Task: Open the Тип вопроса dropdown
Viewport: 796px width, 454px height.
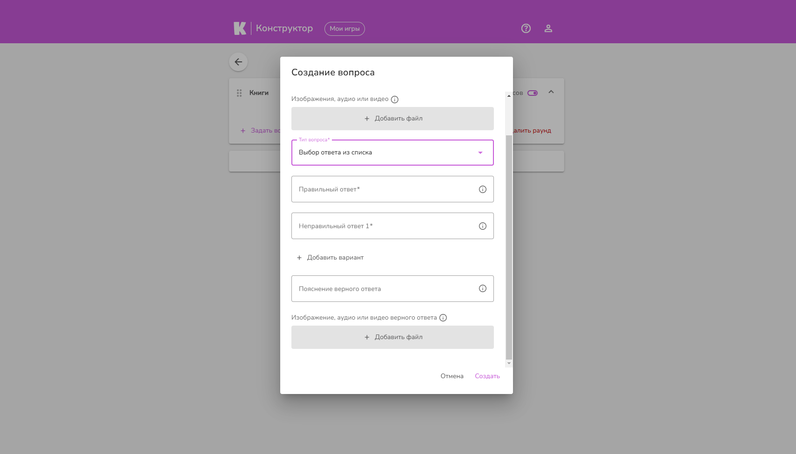Action: point(392,153)
